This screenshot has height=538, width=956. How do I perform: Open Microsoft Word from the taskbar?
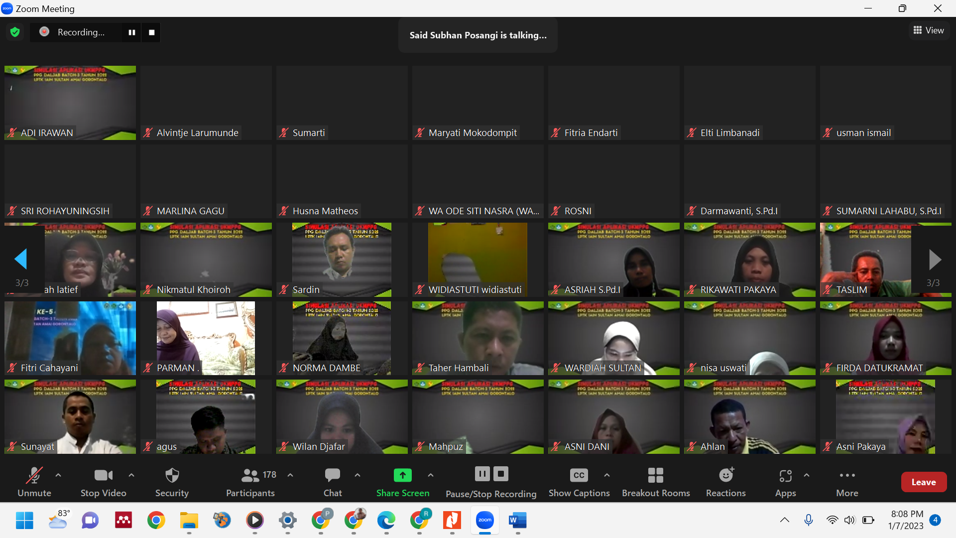click(x=517, y=521)
